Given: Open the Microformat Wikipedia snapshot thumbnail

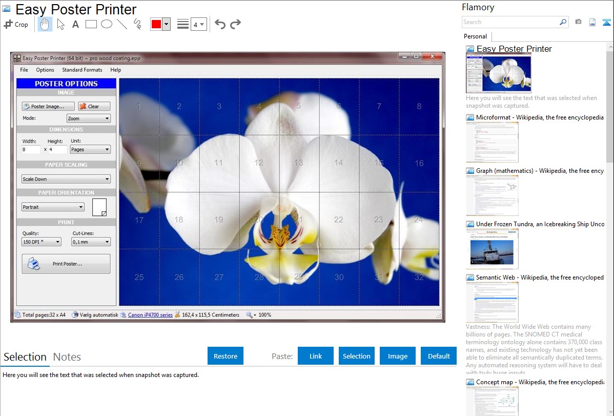Looking at the screenshot, I should coord(492,142).
